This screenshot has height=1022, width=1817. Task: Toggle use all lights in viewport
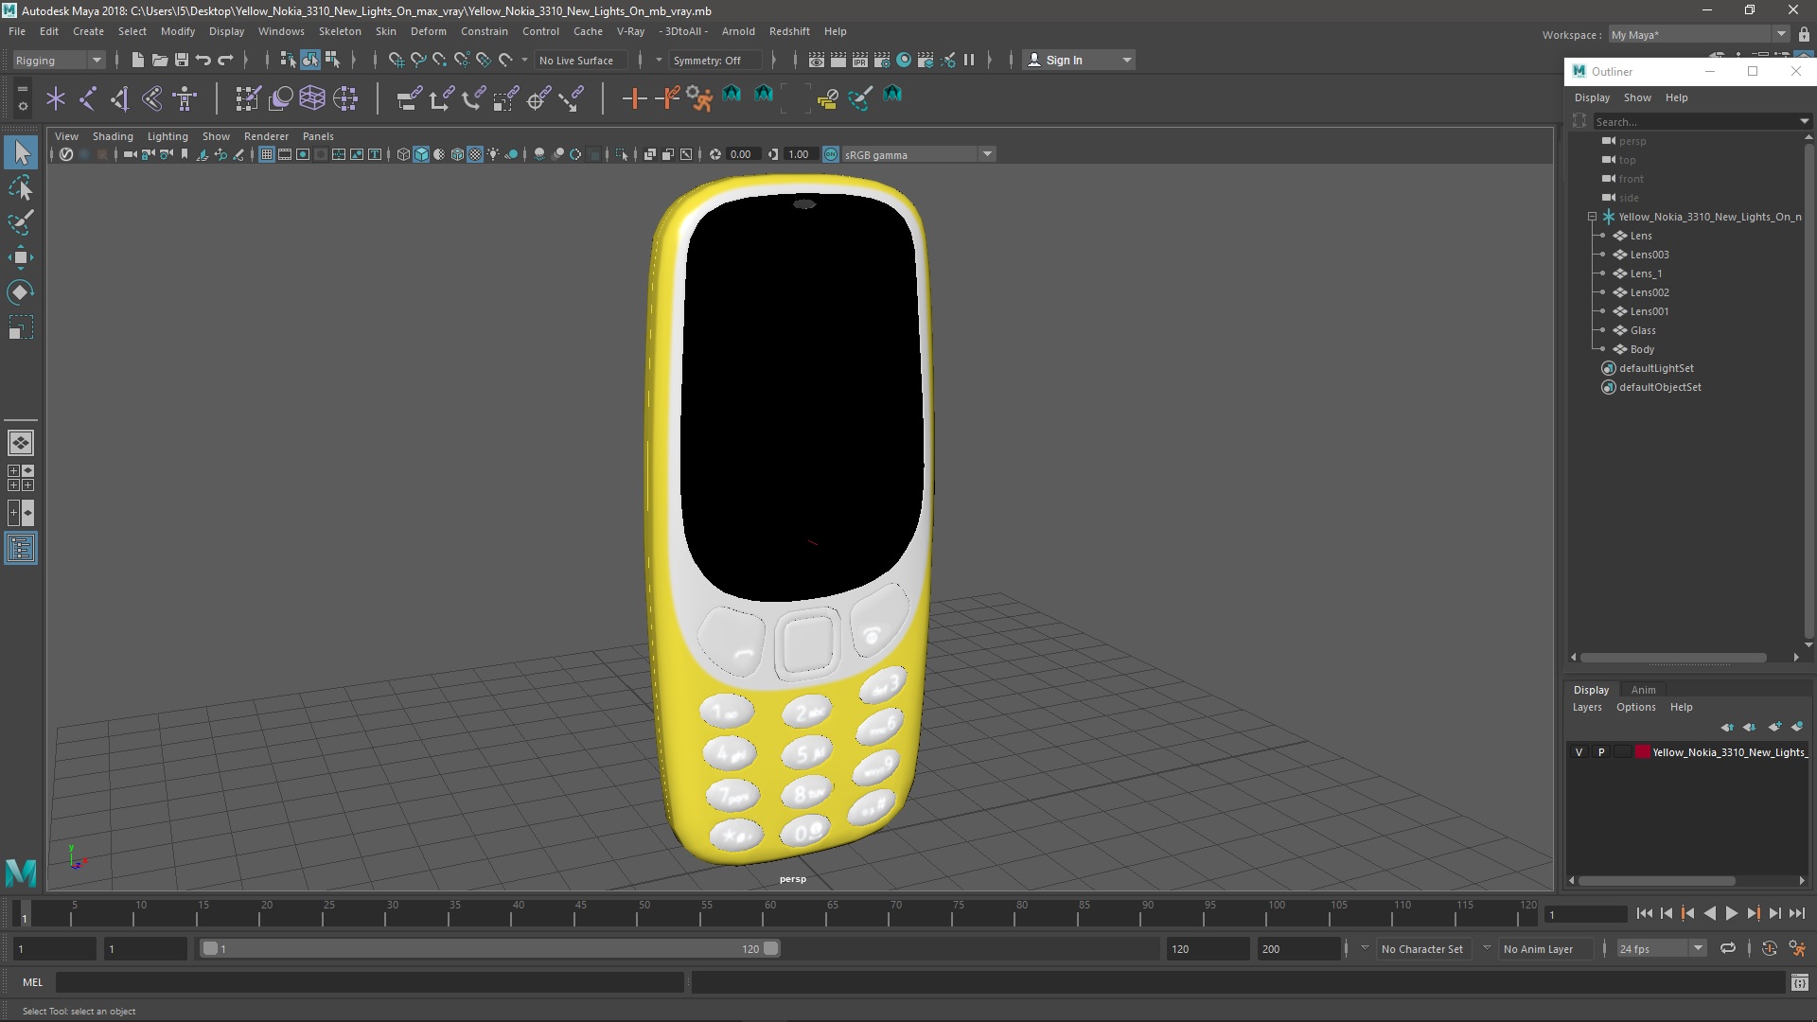(x=493, y=154)
